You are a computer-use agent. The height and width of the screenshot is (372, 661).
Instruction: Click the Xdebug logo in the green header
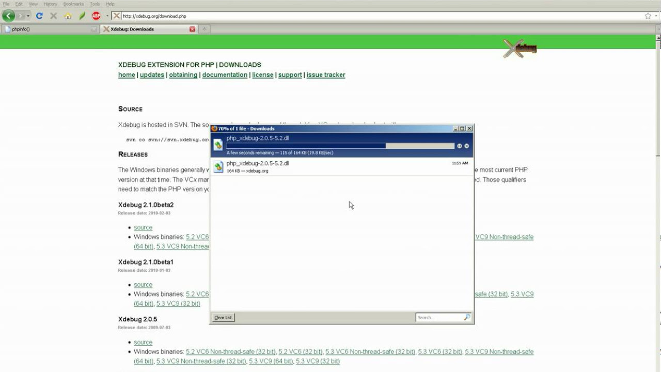520,49
